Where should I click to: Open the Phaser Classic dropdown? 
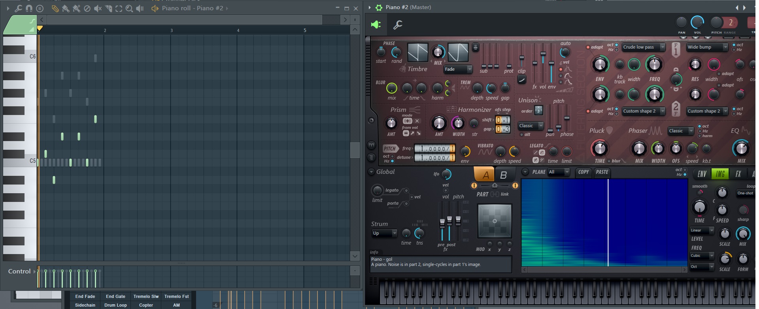pyautogui.click(x=681, y=131)
